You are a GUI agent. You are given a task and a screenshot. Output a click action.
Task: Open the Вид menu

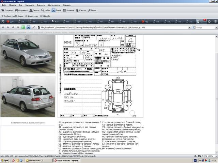[x=20, y=5]
